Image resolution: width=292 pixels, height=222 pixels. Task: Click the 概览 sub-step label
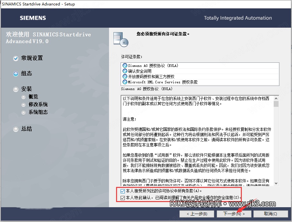pos(33,97)
